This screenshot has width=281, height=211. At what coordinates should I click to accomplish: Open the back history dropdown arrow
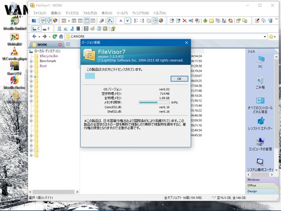[x=39, y=37]
